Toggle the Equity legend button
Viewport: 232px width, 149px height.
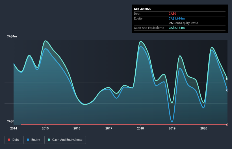click(33, 140)
